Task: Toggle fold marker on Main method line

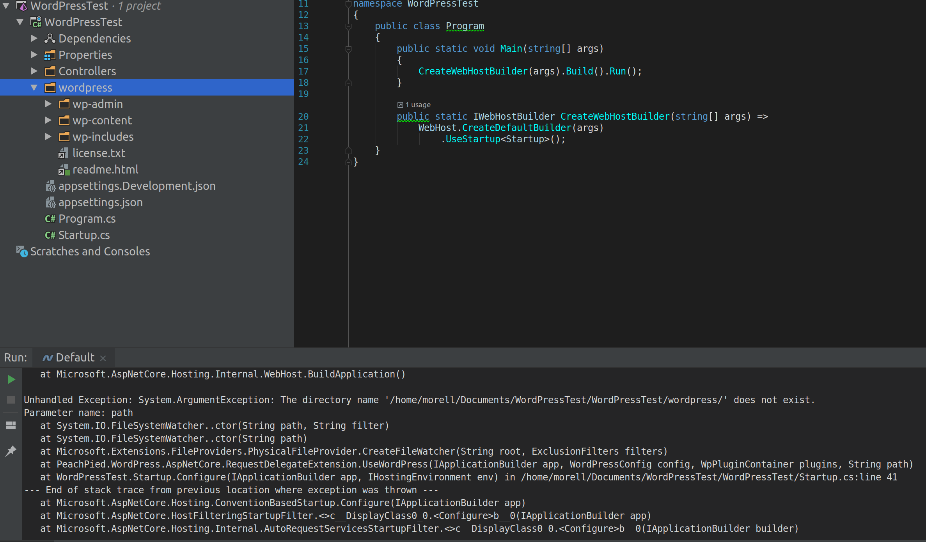Action: pos(349,49)
